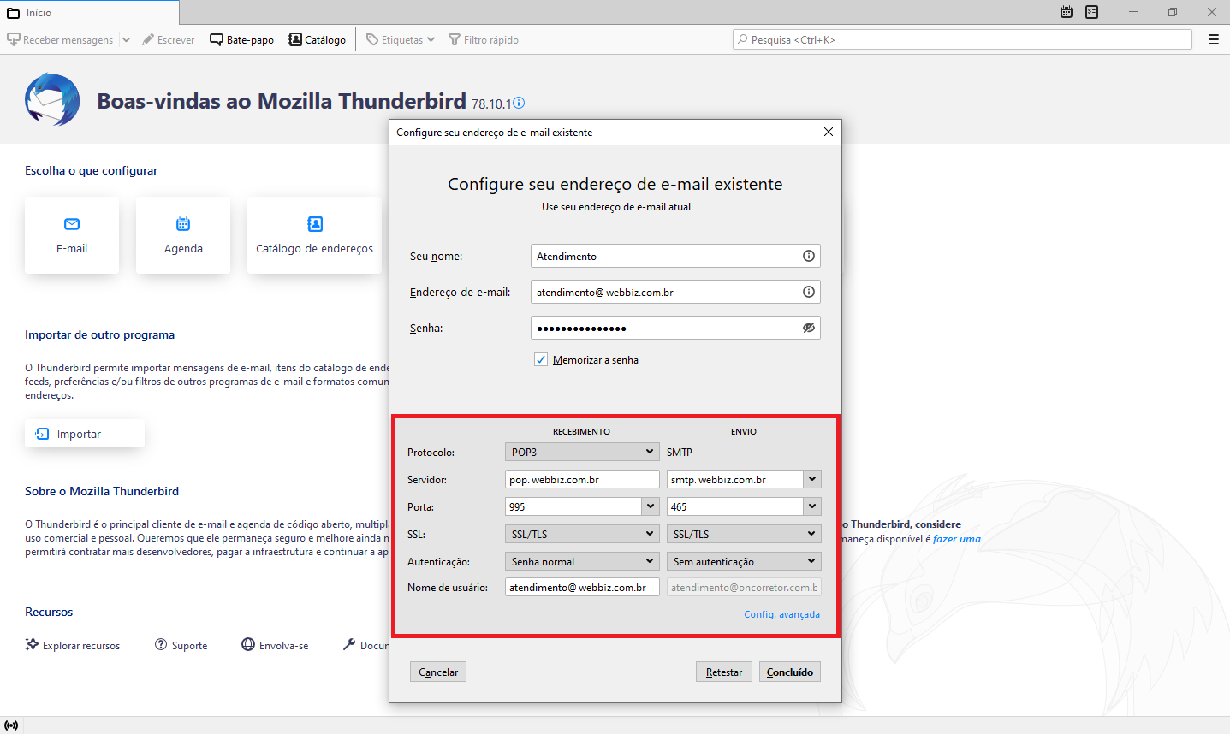
Task: Click the calendar icon in the title bar
Action: point(1067,12)
